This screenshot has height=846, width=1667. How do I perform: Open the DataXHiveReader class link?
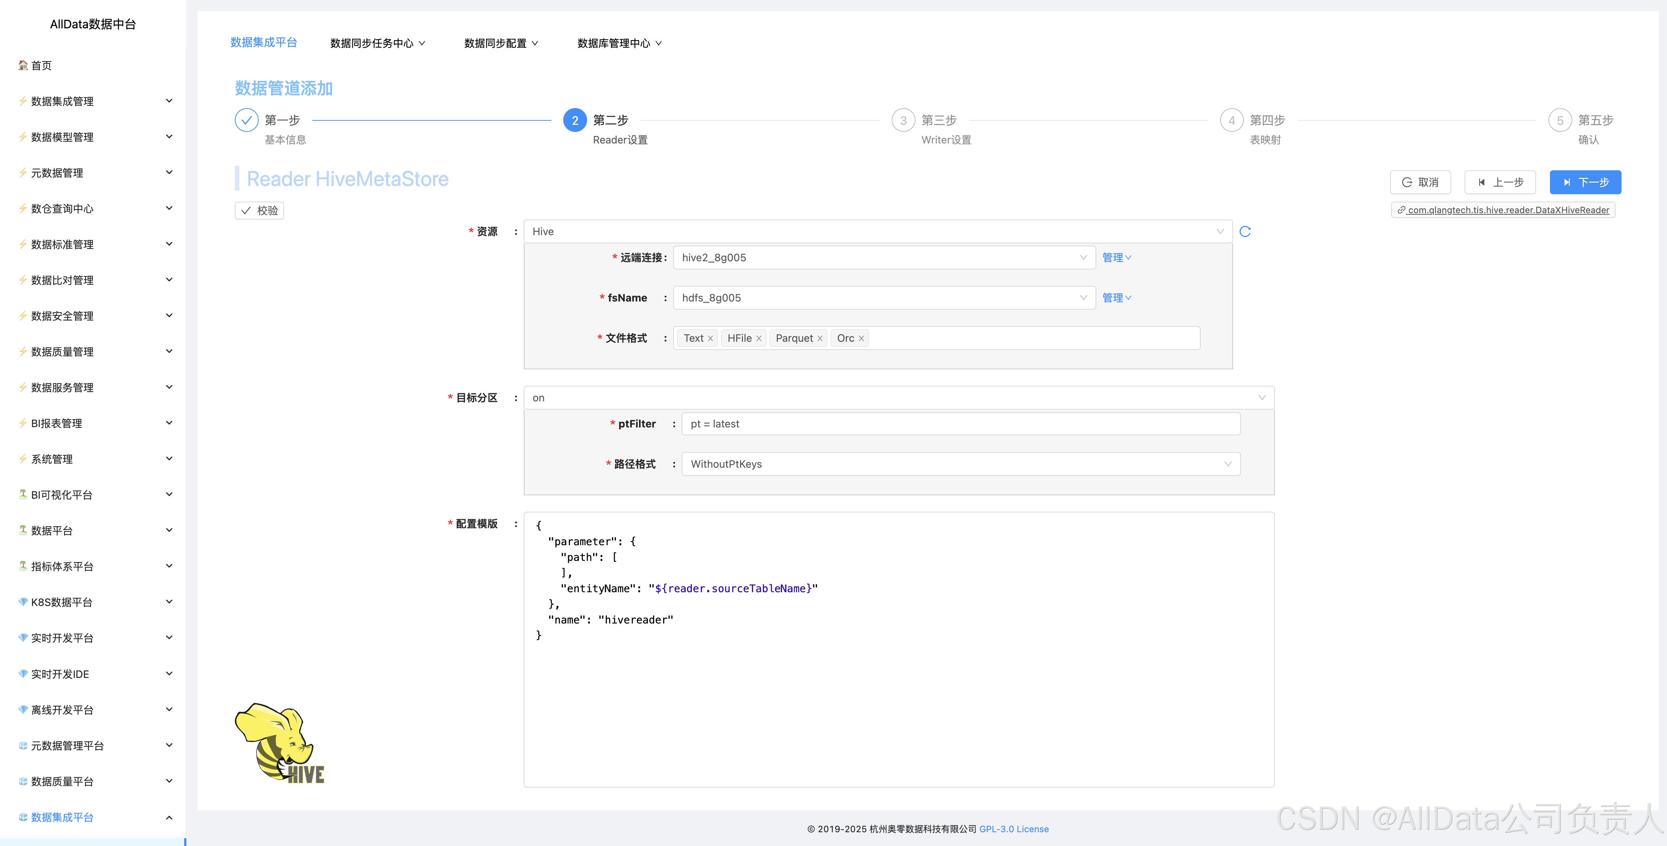pyautogui.click(x=1503, y=209)
